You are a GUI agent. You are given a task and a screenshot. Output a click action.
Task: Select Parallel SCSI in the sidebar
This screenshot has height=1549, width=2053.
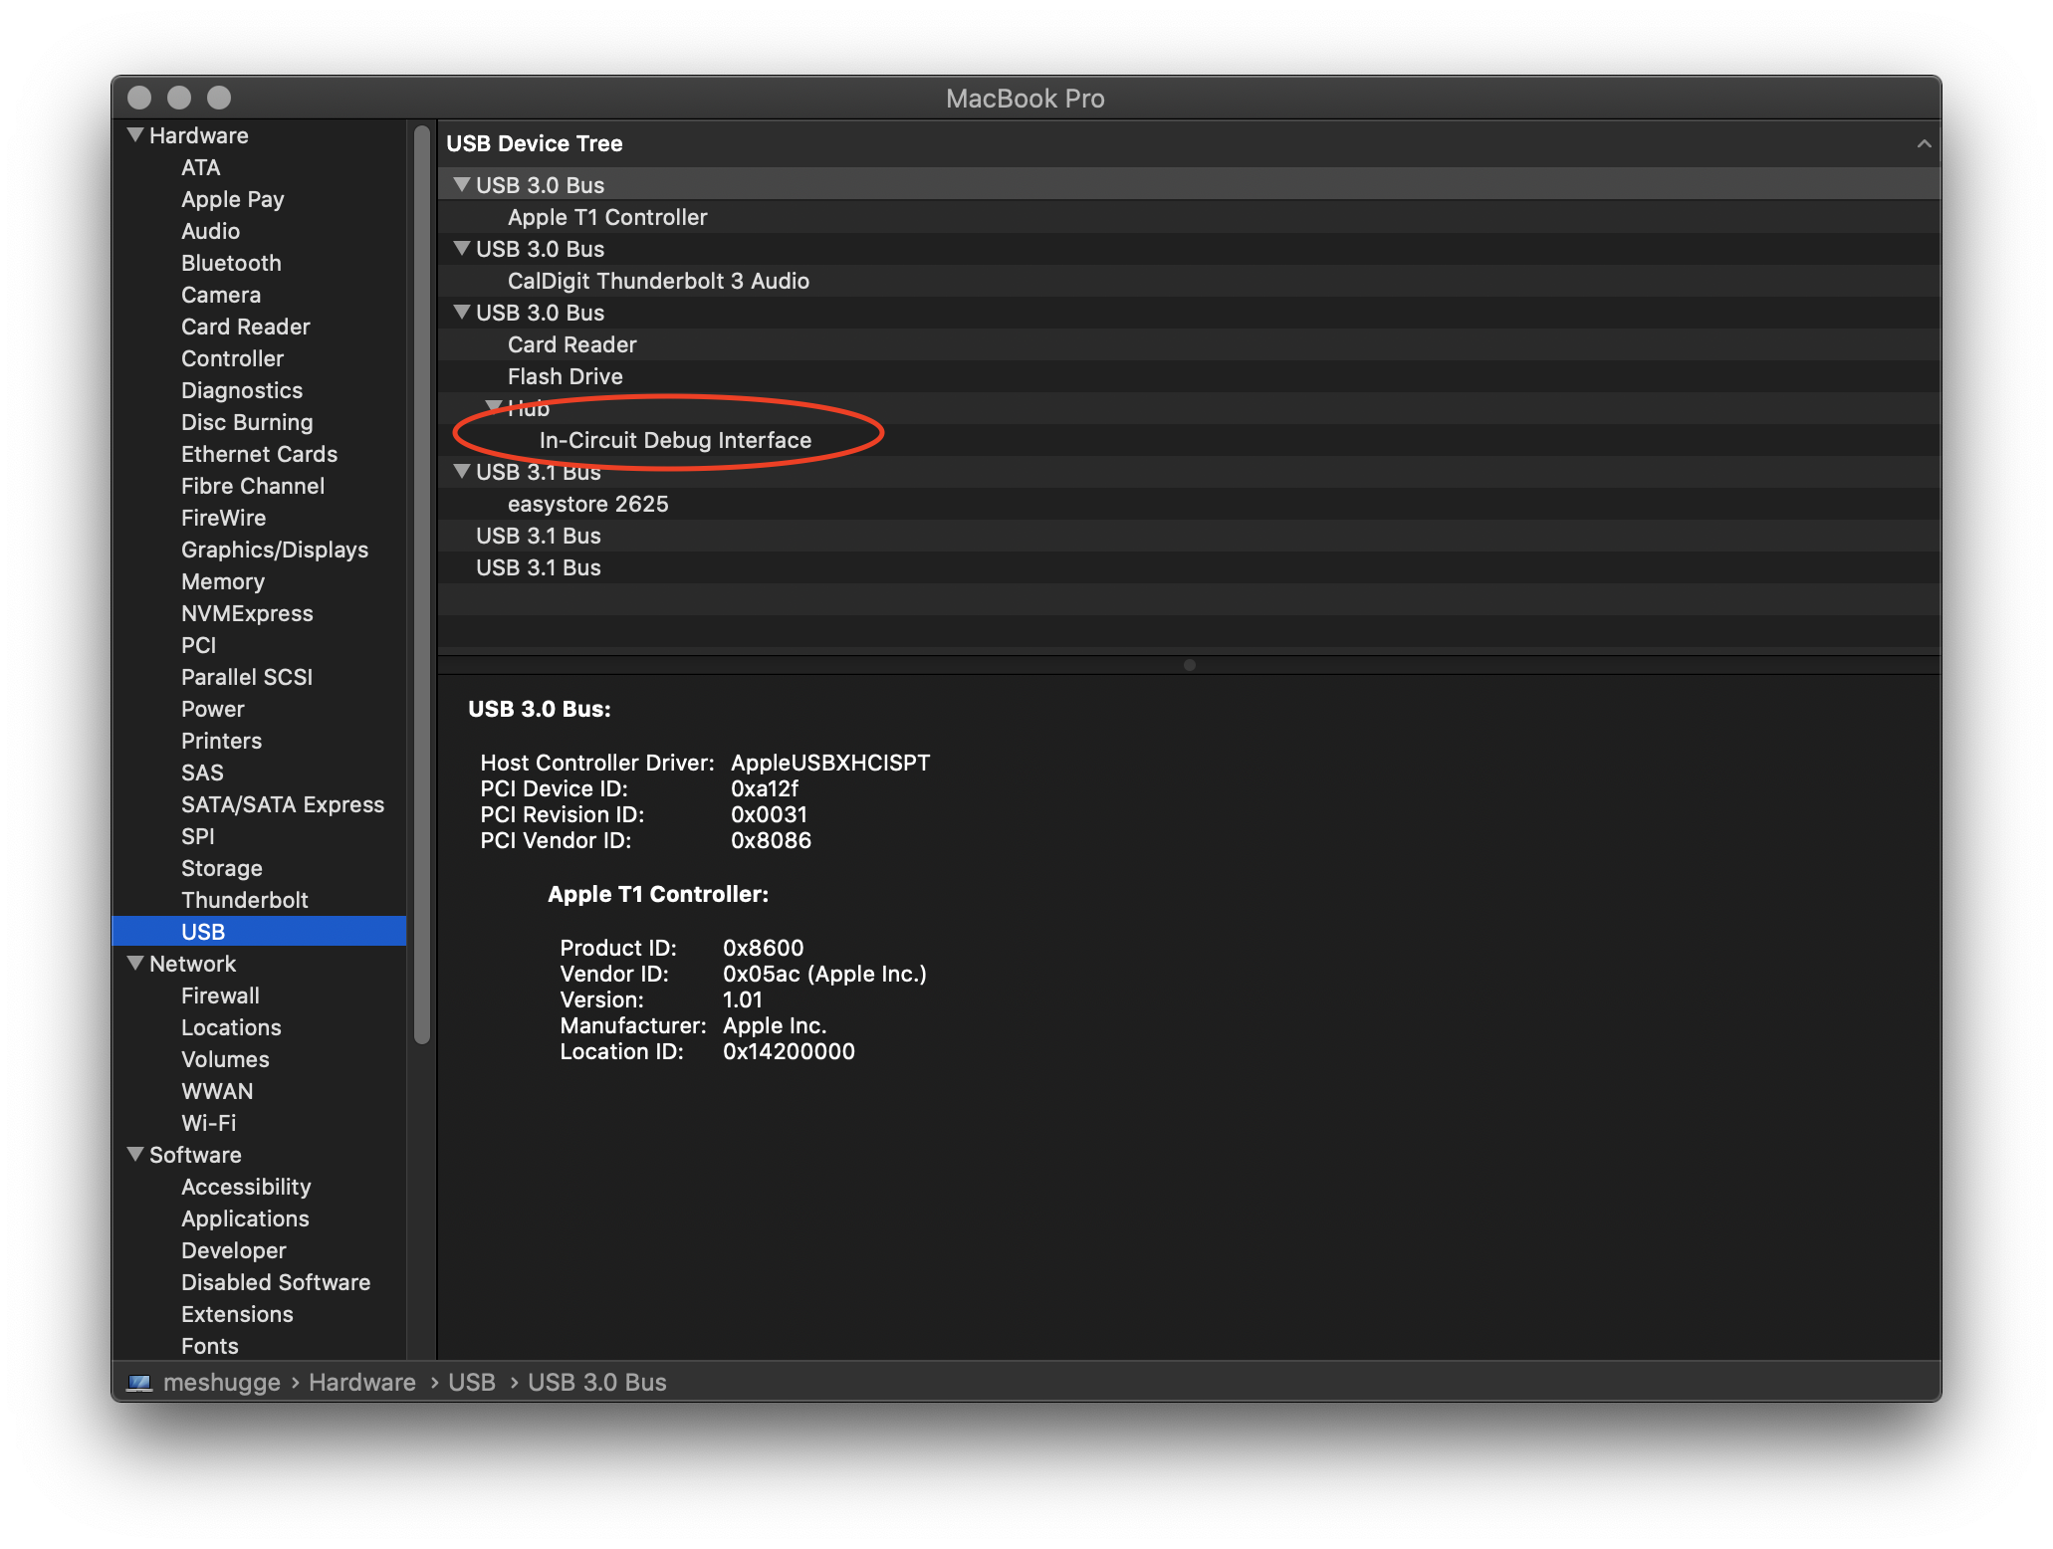[246, 677]
